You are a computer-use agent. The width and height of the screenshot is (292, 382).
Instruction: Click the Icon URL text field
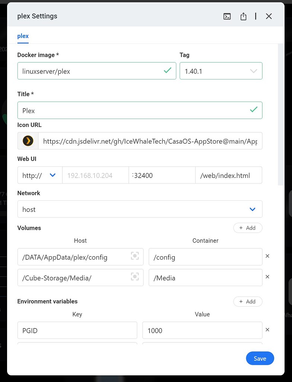click(150, 141)
